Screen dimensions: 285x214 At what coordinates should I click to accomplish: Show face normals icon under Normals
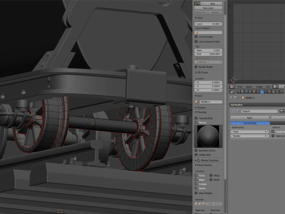click(x=203, y=203)
